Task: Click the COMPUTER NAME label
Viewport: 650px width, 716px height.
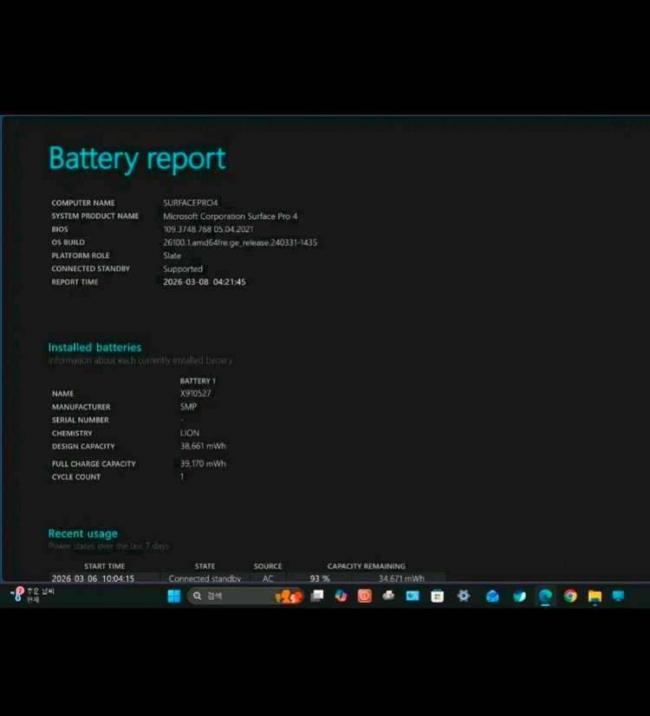Action: 83,203
